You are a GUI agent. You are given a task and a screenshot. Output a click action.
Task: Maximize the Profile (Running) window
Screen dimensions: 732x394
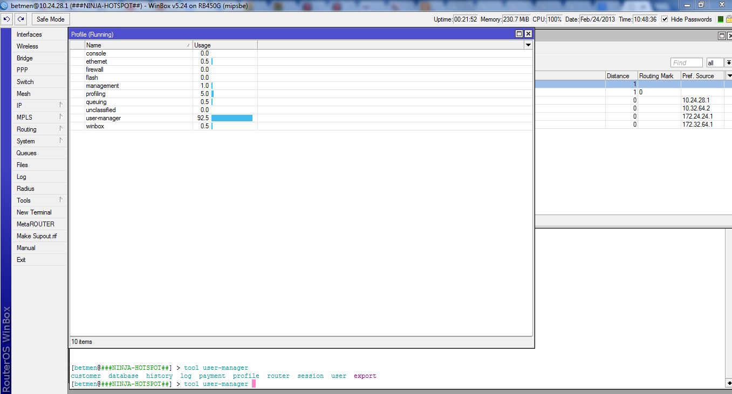[x=519, y=34]
